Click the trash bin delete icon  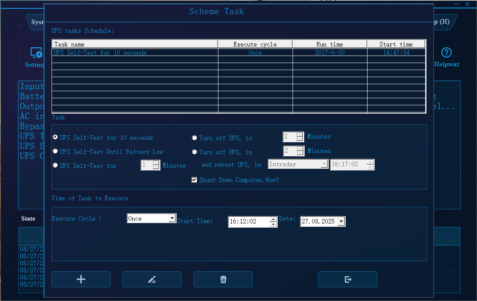point(223,279)
